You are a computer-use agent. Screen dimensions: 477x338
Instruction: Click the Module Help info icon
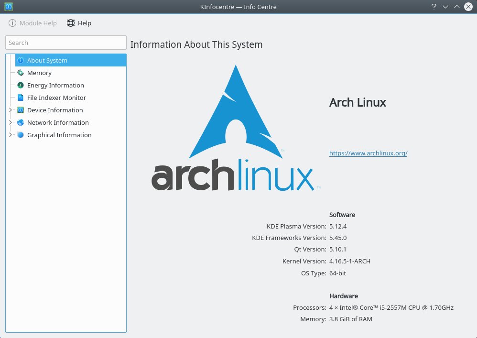point(12,23)
